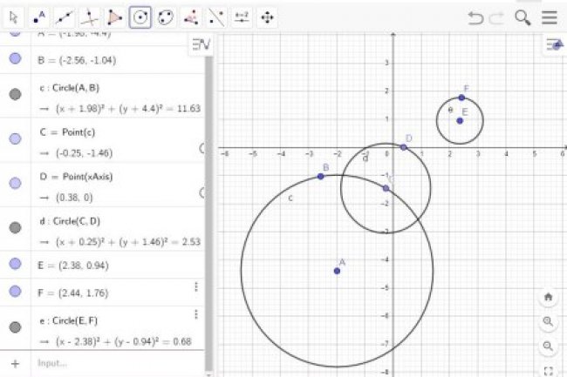Select the Reflect about Line tool
The image size is (567, 377).
coord(216,17)
